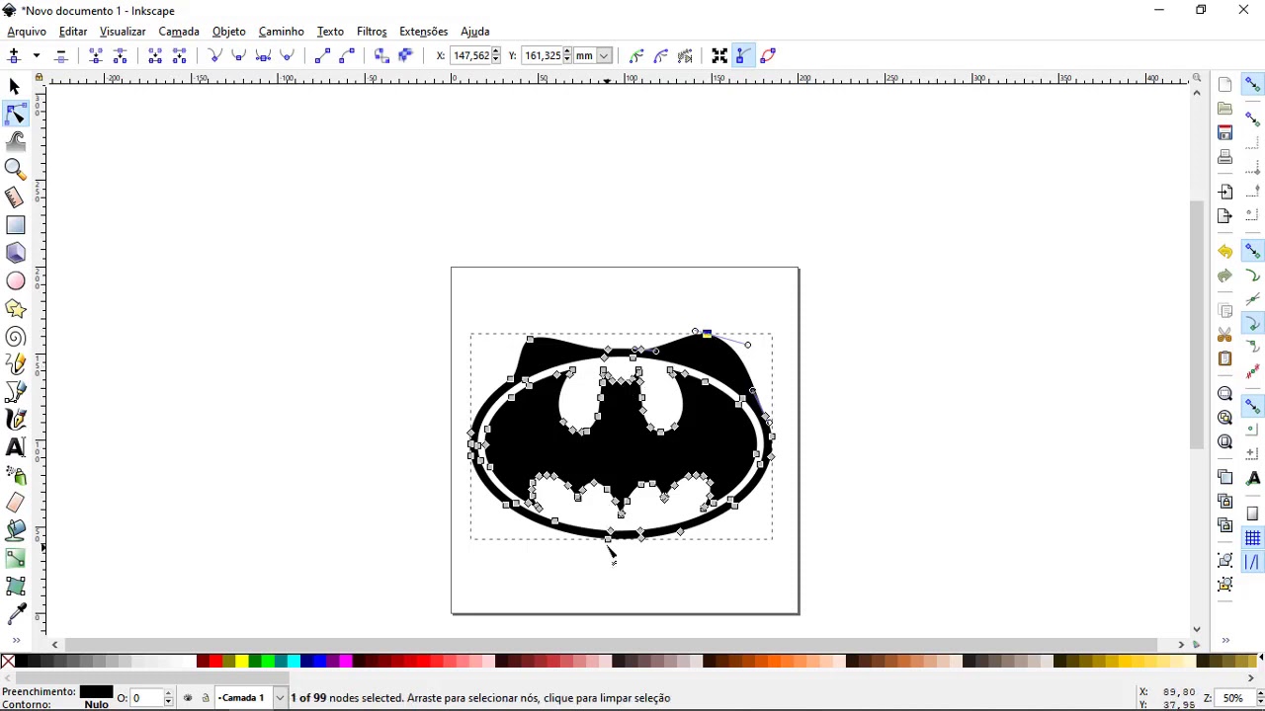Toggle show path outline
Screen dimensions: 1265x711
(x=768, y=55)
